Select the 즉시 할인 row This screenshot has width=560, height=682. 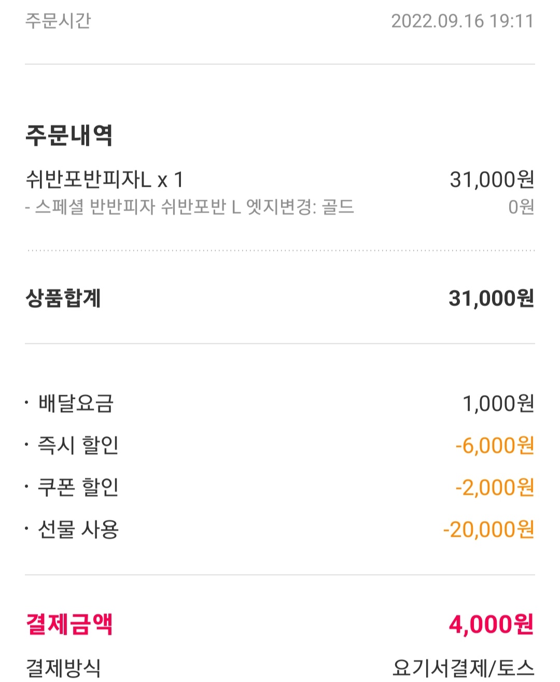click(280, 446)
